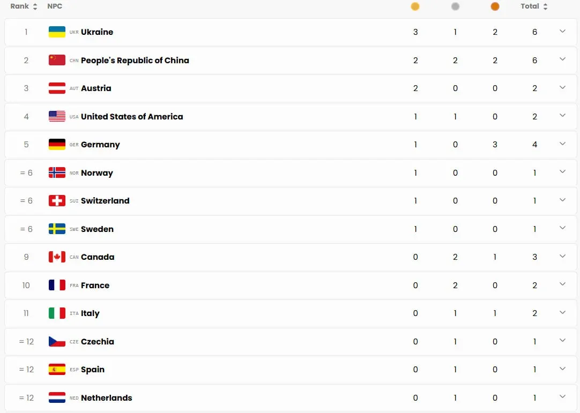The height and width of the screenshot is (413, 580).
Task: Sort the table by Total medals
Action: [x=534, y=6]
